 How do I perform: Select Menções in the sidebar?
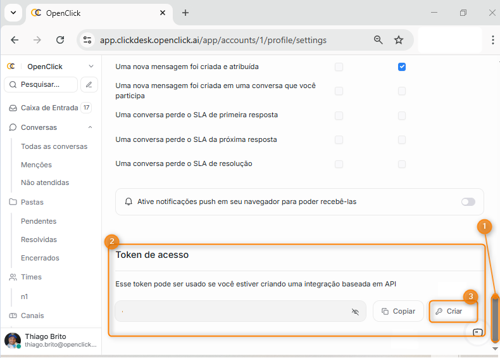tap(36, 165)
